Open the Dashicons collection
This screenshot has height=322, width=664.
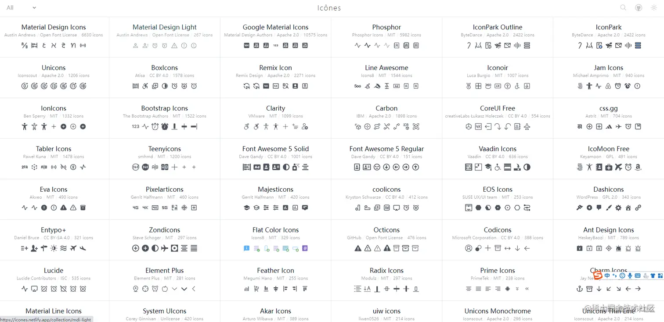coord(608,190)
